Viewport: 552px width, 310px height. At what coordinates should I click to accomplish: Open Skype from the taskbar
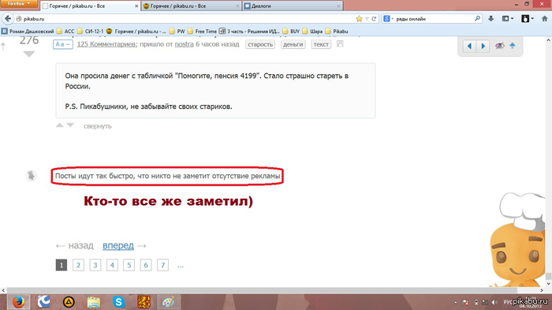coord(118,302)
